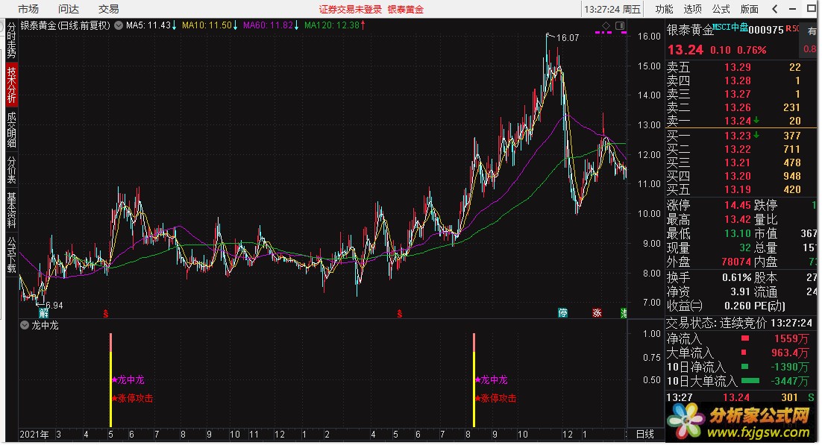Open the 版面 menu
This screenshot has width=822, height=445.
coord(749,9)
